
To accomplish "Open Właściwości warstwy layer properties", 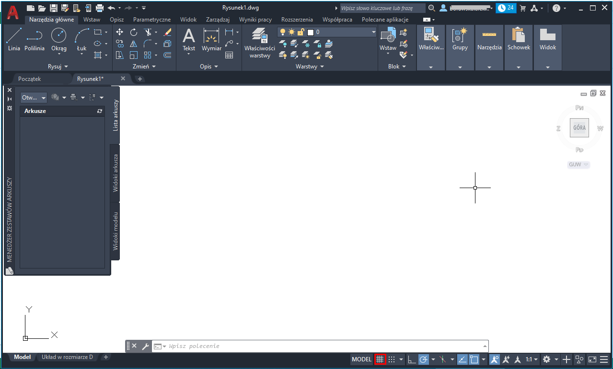I will (x=260, y=43).
